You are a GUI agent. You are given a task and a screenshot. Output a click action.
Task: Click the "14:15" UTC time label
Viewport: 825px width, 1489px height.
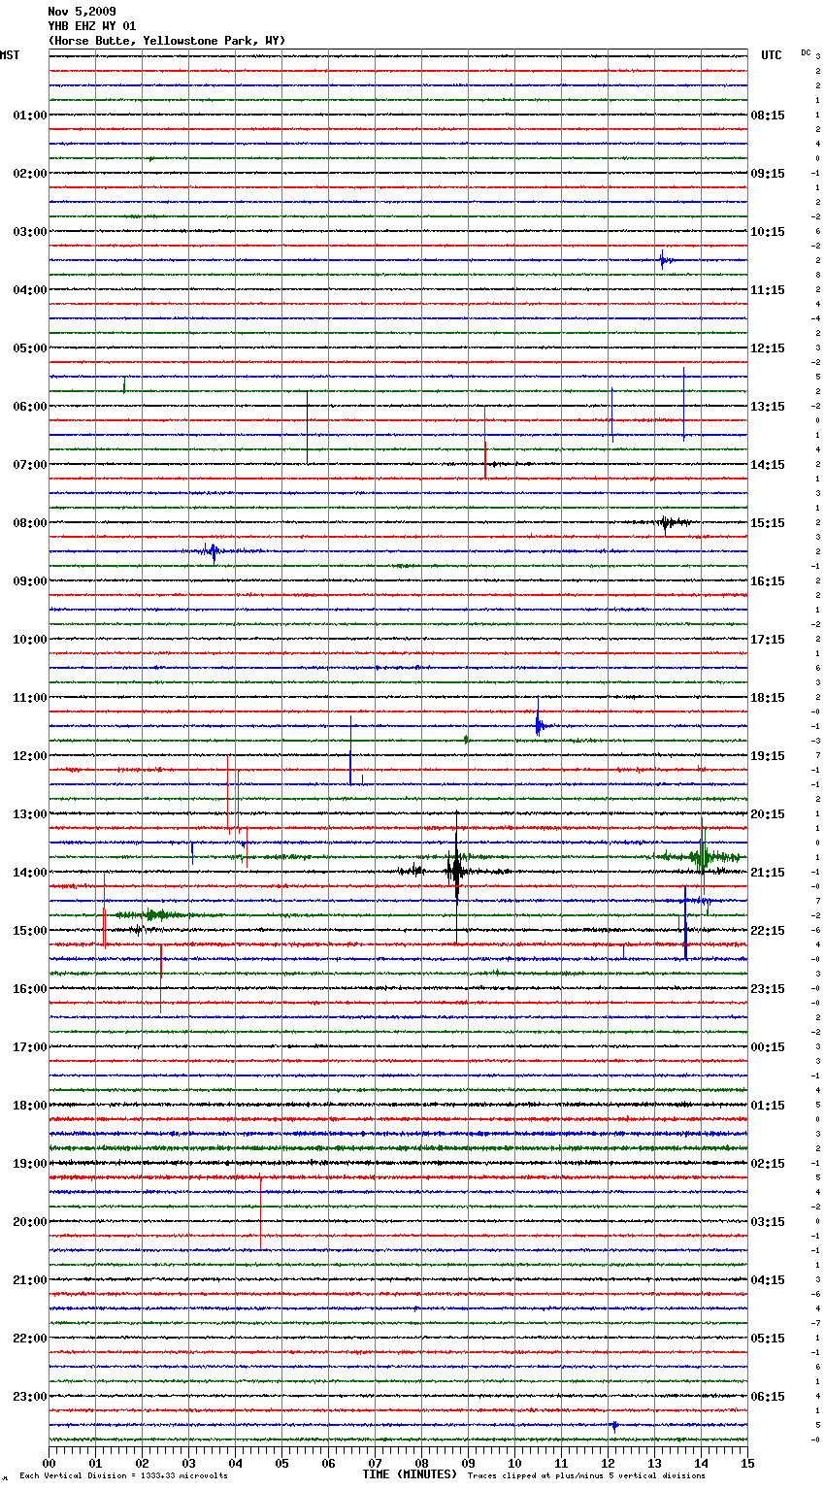click(768, 465)
